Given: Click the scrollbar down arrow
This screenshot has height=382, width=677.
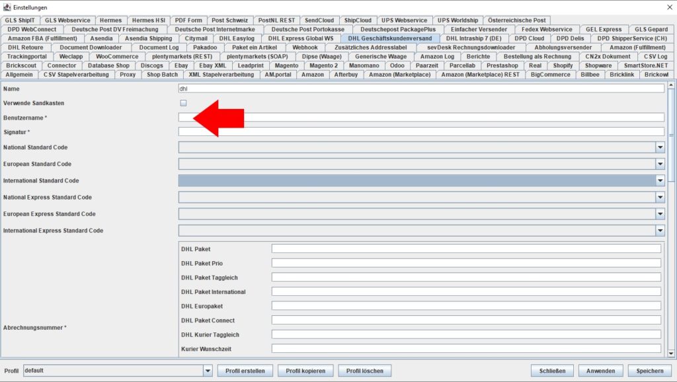Looking at the screenshot, I should (x=671, y=354).
